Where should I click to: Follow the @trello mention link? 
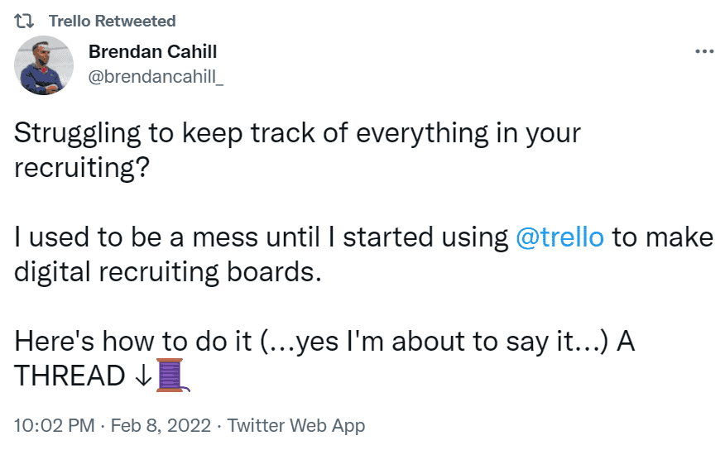[559, 237]
